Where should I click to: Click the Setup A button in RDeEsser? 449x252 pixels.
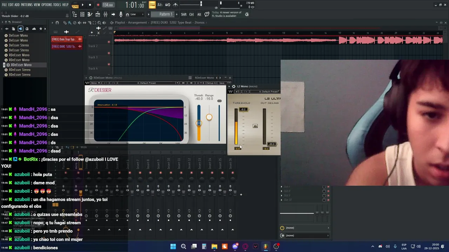[x=212, y=83]
